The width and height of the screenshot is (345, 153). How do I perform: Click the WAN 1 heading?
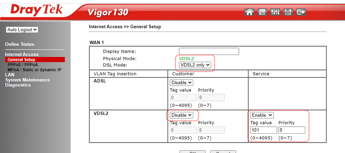(x=96, y=42)
